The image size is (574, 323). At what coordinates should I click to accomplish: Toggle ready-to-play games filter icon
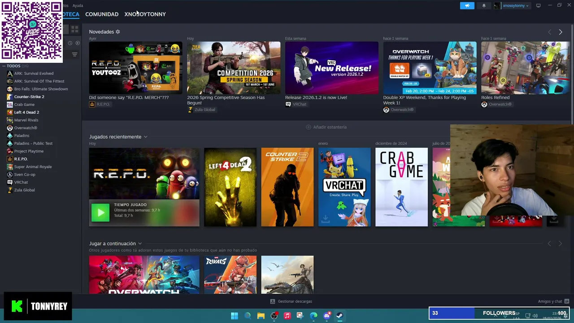point(78,43)
